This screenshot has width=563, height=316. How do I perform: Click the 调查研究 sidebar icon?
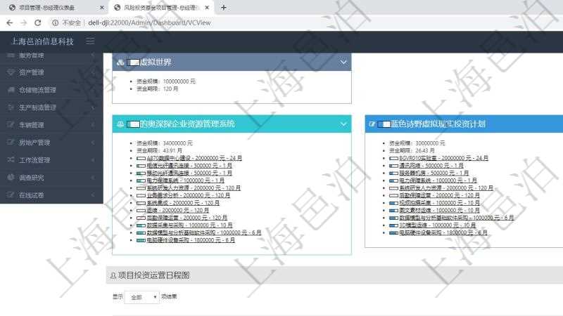[x=11, y=178]
